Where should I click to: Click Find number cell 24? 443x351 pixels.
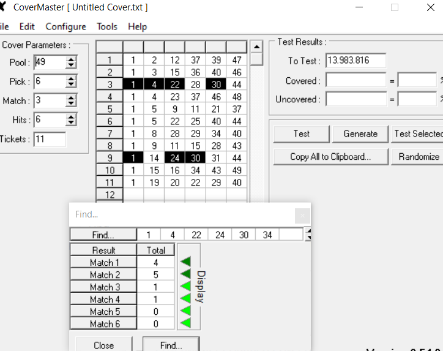220,235
